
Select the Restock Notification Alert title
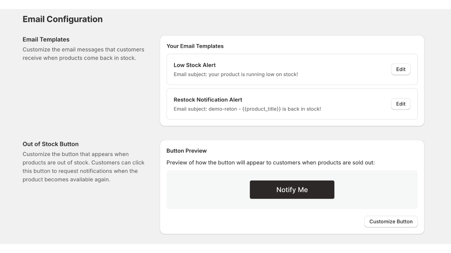coord(208,100)
